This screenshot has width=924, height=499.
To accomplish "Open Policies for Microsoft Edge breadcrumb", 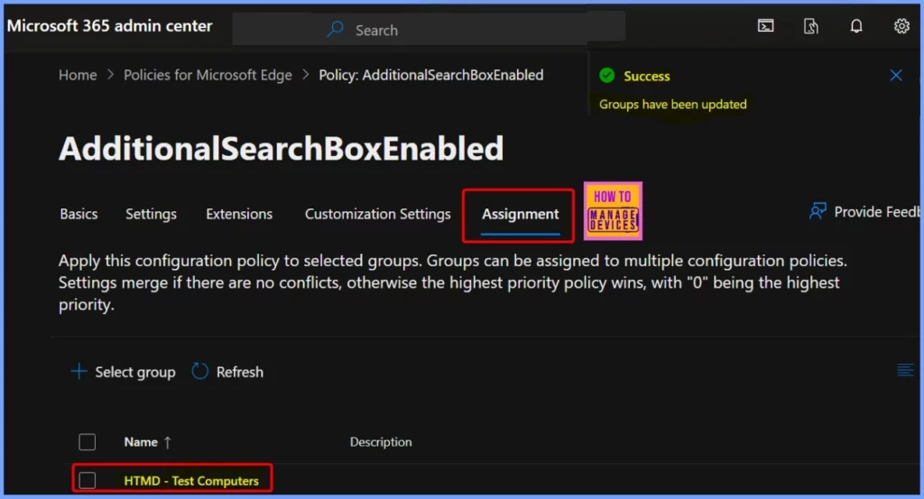I will (208, 75).
